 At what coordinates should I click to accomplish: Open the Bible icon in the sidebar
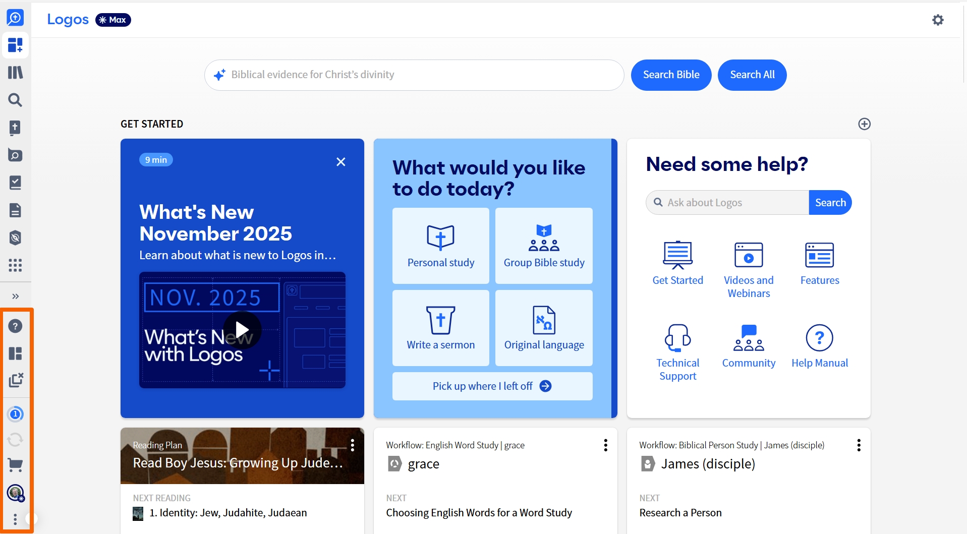coord(15,128)
